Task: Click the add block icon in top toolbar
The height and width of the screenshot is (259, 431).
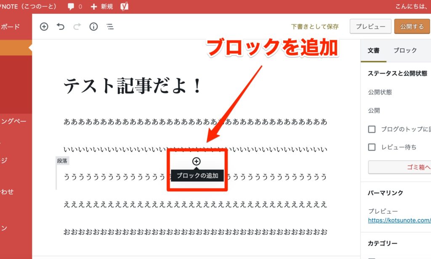Action: tap(44, 26)
